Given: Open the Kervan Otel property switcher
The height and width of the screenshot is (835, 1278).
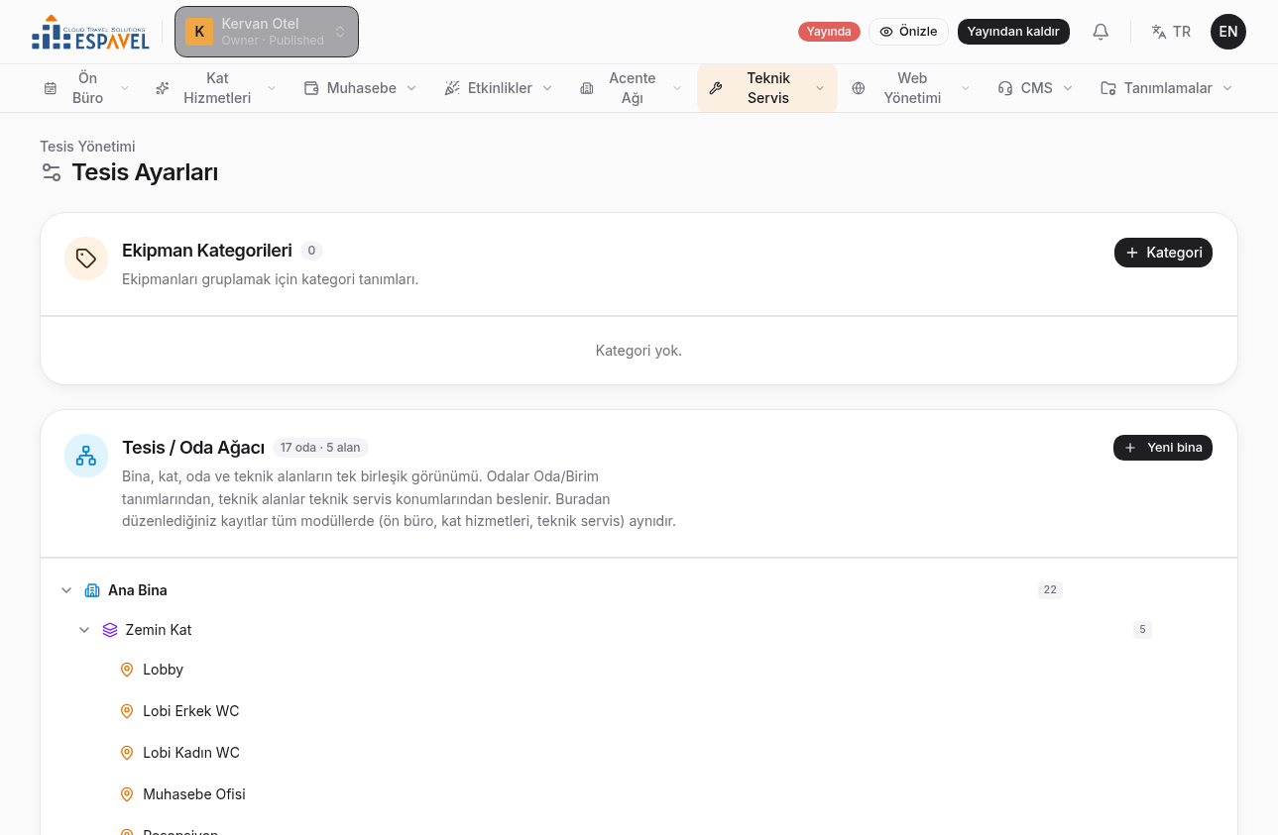Looking at the screenshot, I should (x=267, y=32).
